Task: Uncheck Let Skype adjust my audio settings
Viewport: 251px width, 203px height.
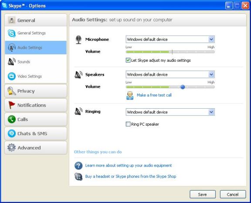Action: 128,60
